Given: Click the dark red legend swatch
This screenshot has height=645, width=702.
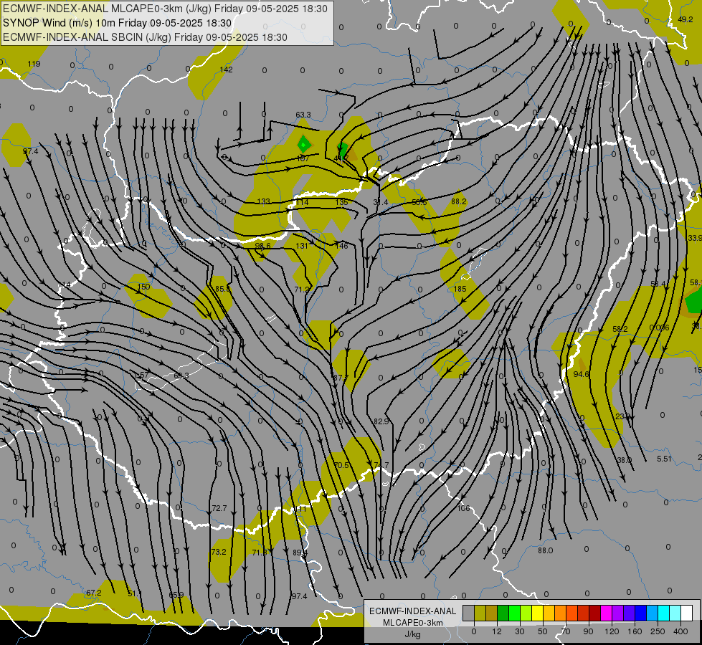Looking at the screenshot, I should [x=594, y=613].
